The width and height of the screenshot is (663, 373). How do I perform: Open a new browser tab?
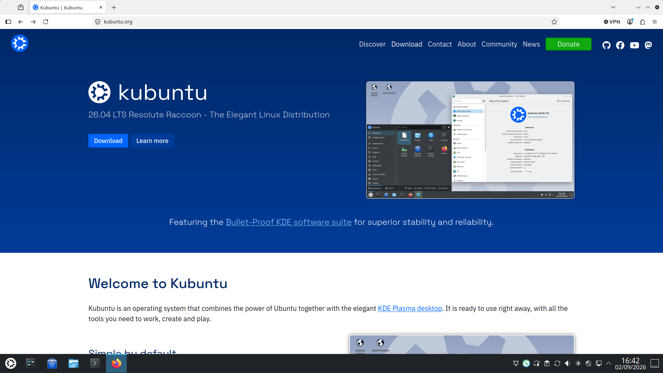click(114, 7)
